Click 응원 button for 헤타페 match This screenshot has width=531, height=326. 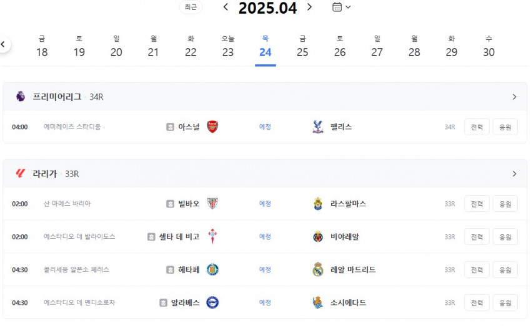(x=505, y=270)
